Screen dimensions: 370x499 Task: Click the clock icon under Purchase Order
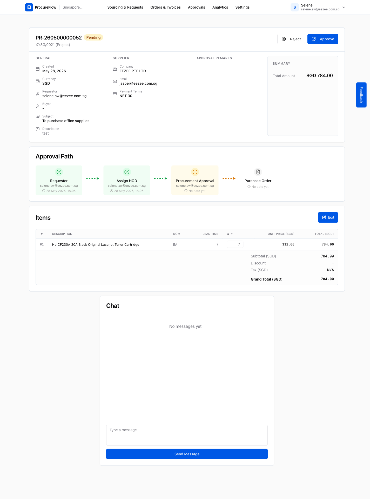coord(249,187)
